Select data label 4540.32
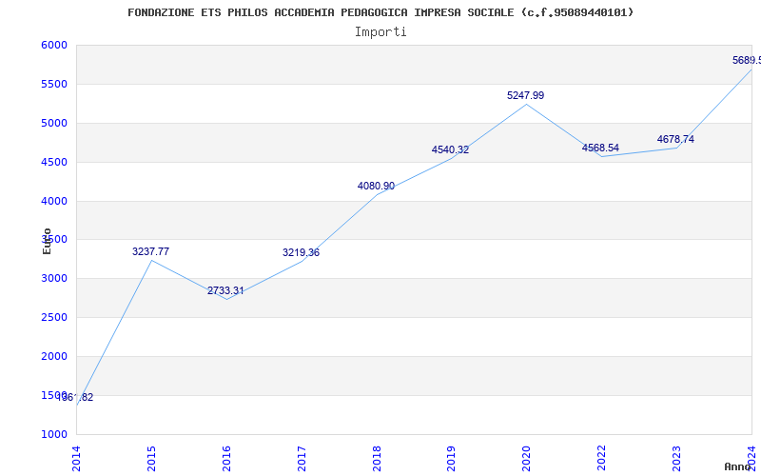This screenshot has height=476, width=761. point(450,150)
